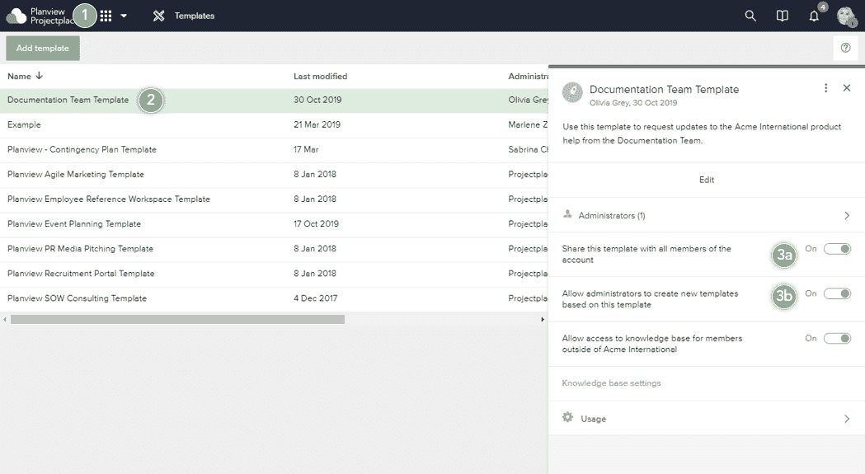Screen dimensions: 865x474
Task: Click the Usage gear icon
Action: (x=567, y=417)
